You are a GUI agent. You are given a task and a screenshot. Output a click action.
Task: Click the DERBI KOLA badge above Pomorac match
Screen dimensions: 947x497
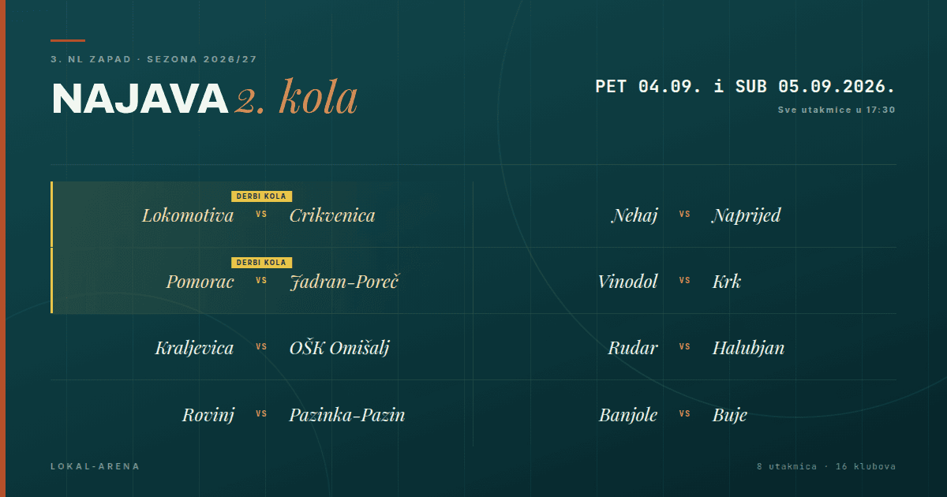pyautogui.click(x=262, y=263)
